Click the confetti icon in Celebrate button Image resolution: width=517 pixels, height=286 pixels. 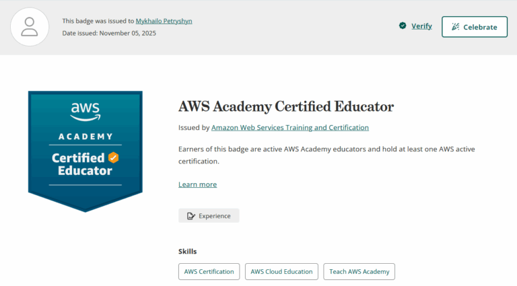tap(455, 27)
